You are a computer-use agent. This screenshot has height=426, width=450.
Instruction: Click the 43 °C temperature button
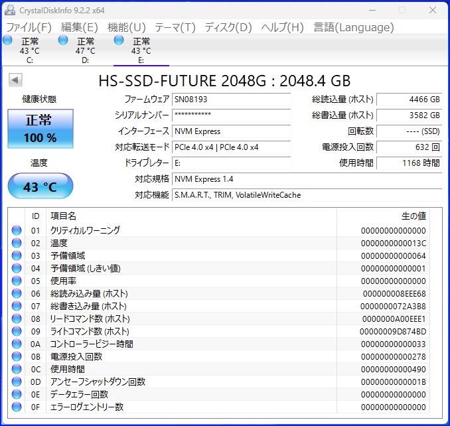(x=40, y=187)
